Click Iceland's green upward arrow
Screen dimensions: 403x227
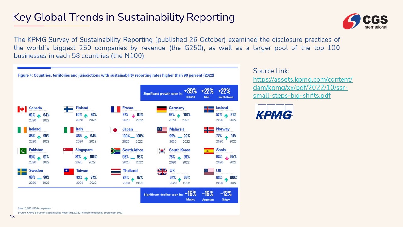(x=226, y=116)
